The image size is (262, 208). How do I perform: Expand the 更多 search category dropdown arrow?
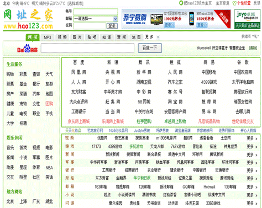[x=158, y=37]
